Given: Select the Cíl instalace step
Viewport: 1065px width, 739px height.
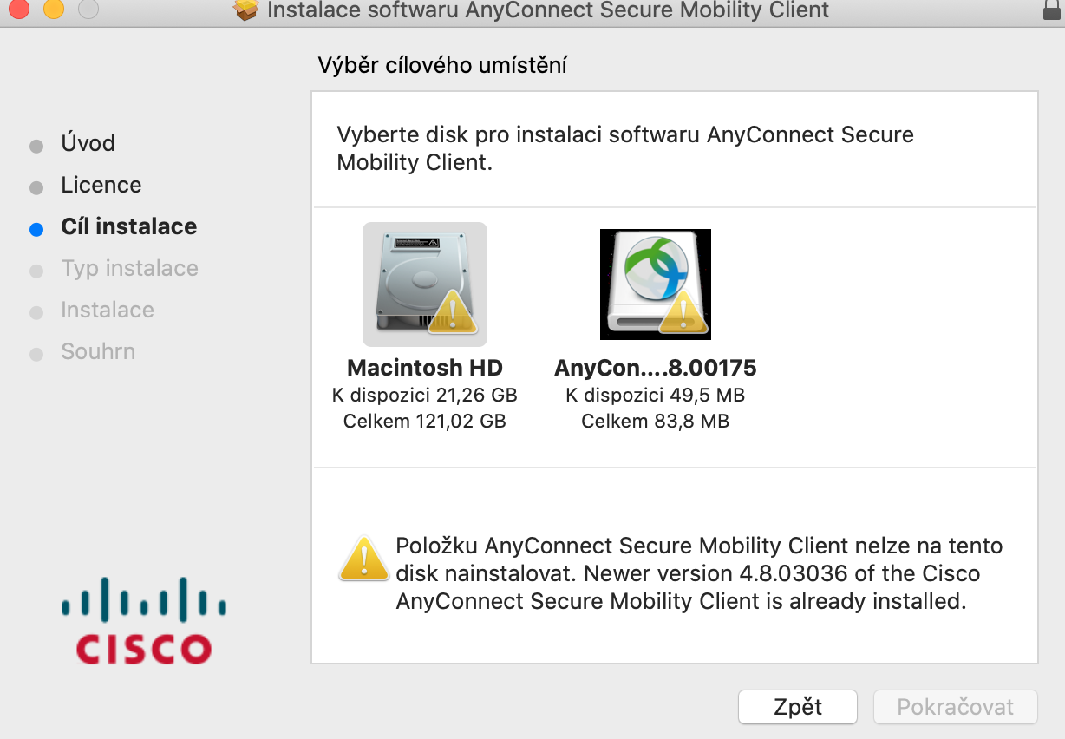Looking at the screenshot, I should [x=128, y=226].
